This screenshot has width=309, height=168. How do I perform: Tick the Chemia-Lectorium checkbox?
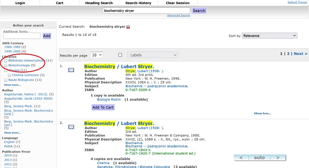pyautogui.click(x=10, y=75)
